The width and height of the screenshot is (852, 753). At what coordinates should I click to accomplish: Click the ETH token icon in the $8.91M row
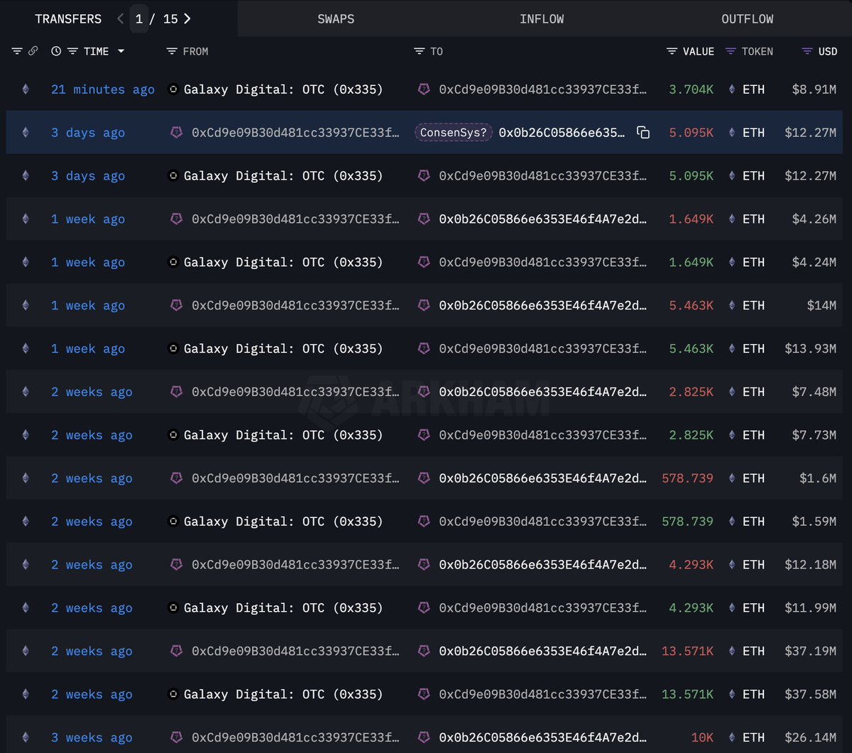tap(732, 89)
